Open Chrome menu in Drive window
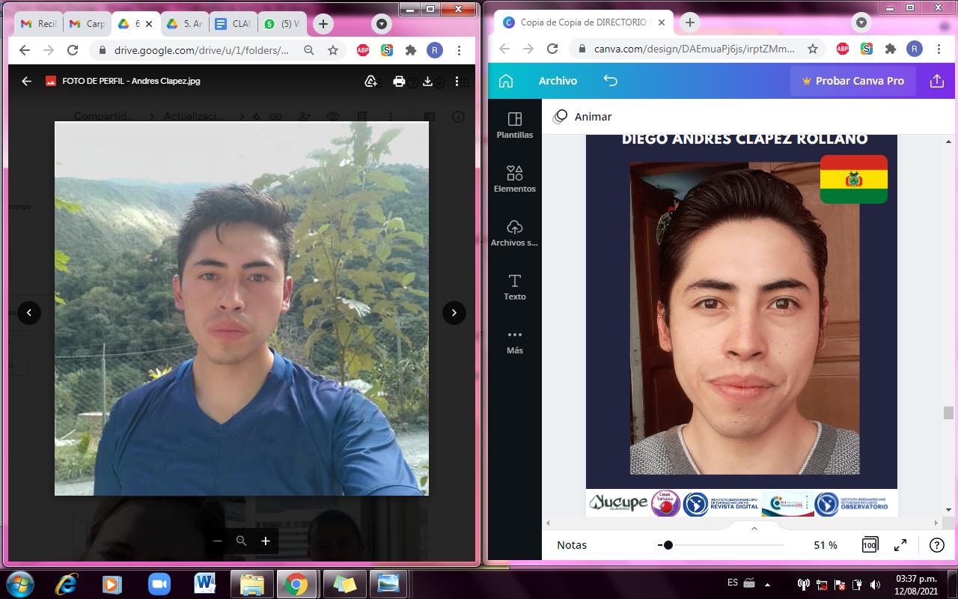 coord(459,50)
